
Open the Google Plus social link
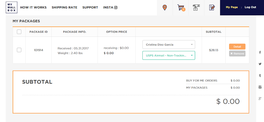[x=260, y=98]
